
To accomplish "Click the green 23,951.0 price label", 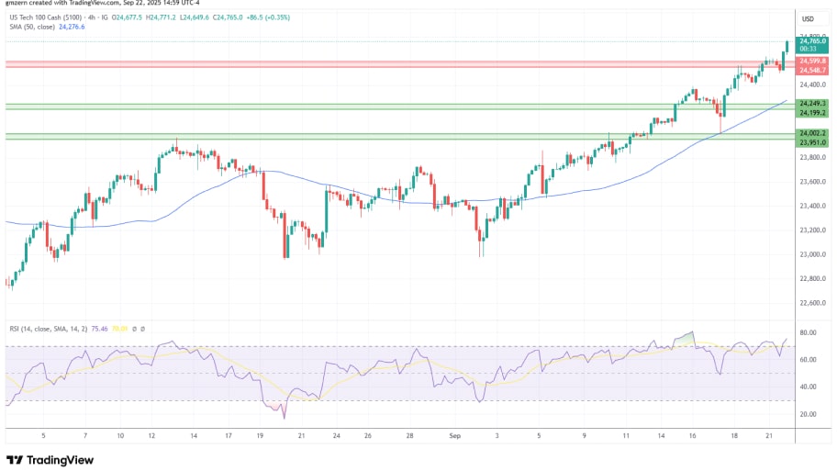I will pos(812,142).
